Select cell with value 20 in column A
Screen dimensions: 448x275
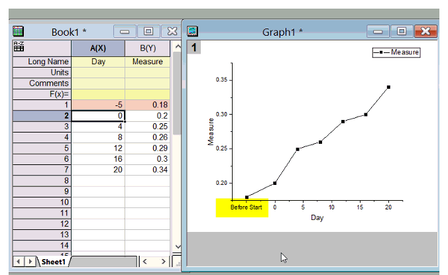pos(98,170)
